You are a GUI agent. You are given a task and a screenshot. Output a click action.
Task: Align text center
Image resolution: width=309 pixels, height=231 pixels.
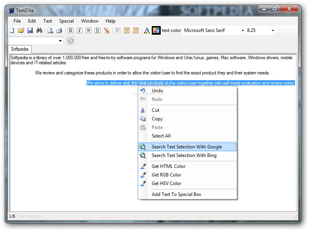[127, 30]
